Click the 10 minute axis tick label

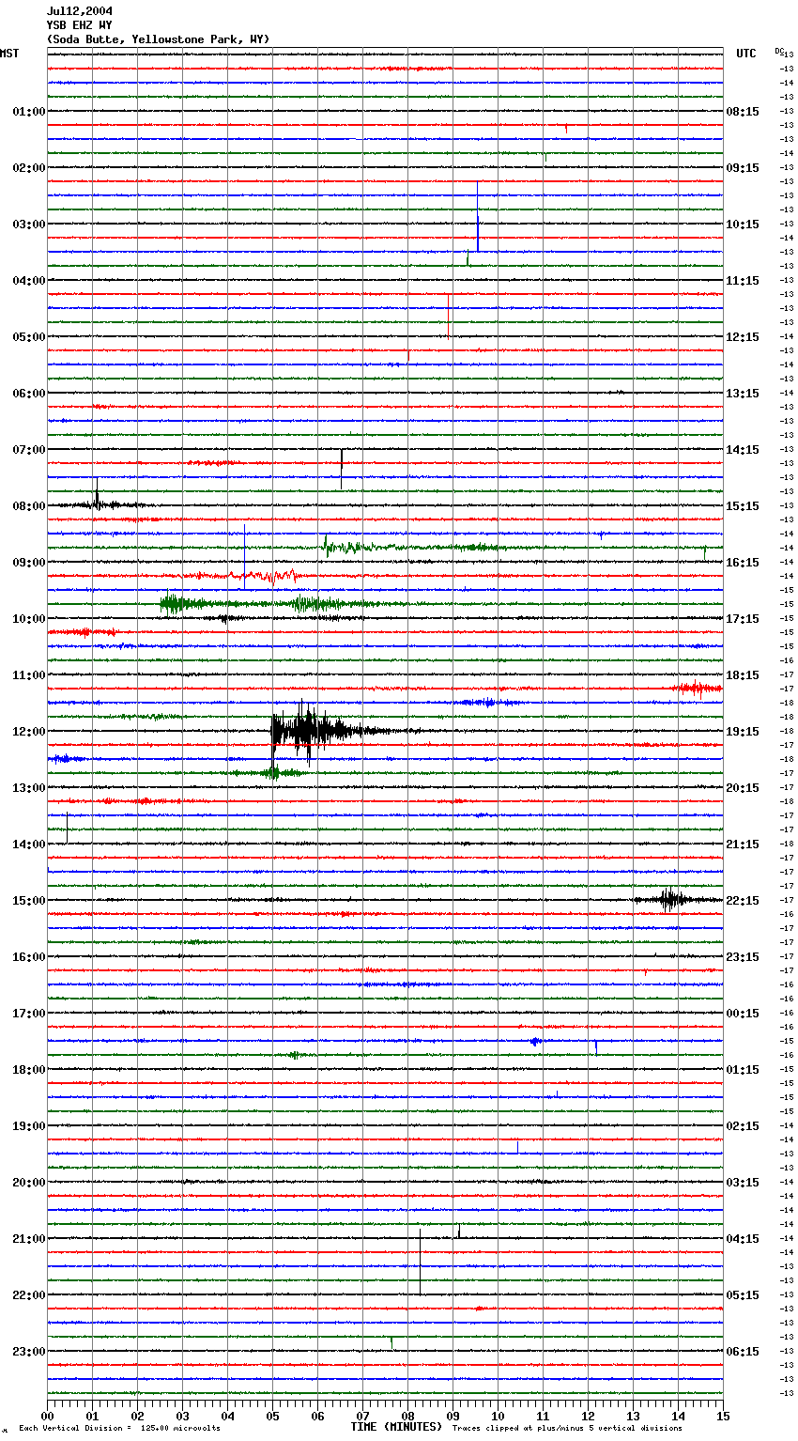click(x=499, y=1416)
